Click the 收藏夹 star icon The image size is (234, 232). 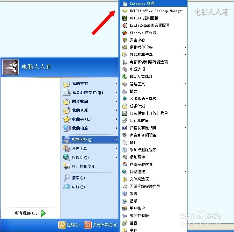[67, 119]
